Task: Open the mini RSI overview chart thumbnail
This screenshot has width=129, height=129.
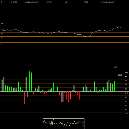Action: 64,124
